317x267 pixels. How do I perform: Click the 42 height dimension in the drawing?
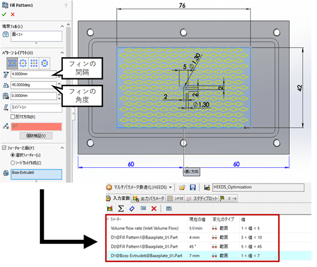click(300, 88)
